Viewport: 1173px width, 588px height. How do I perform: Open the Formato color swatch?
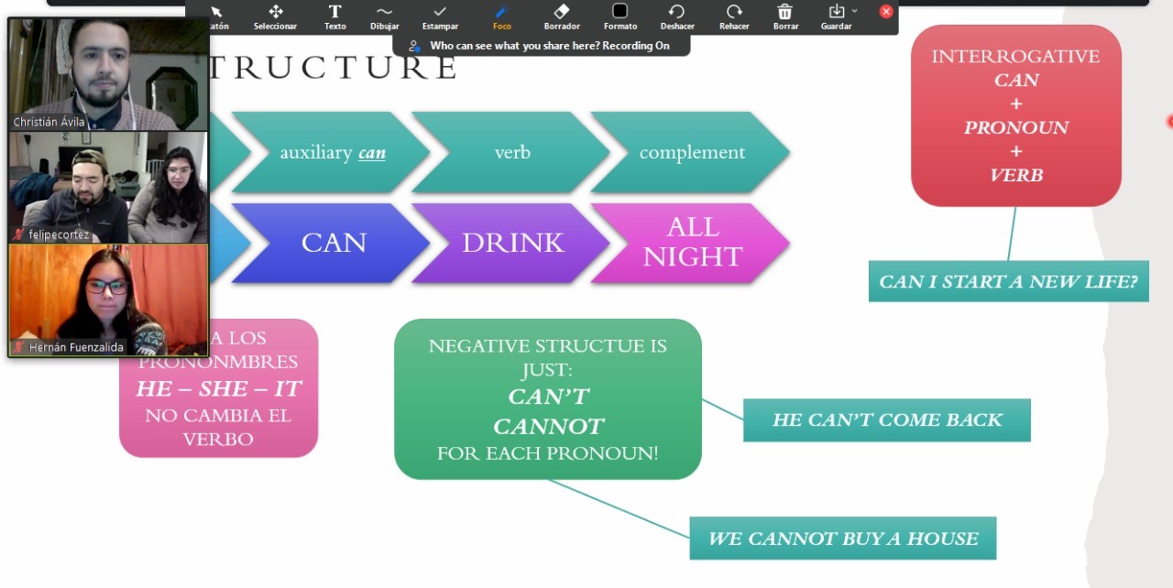point(620,16)
